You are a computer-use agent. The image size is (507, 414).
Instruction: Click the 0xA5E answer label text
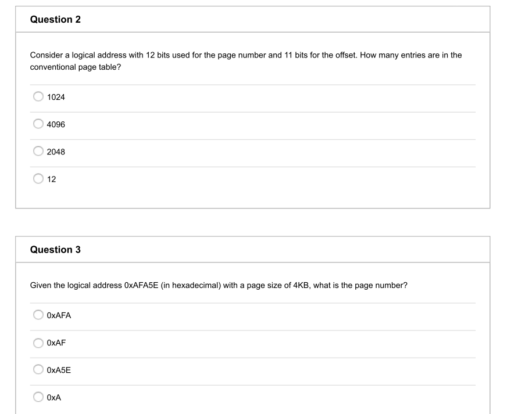click(59, 370)
